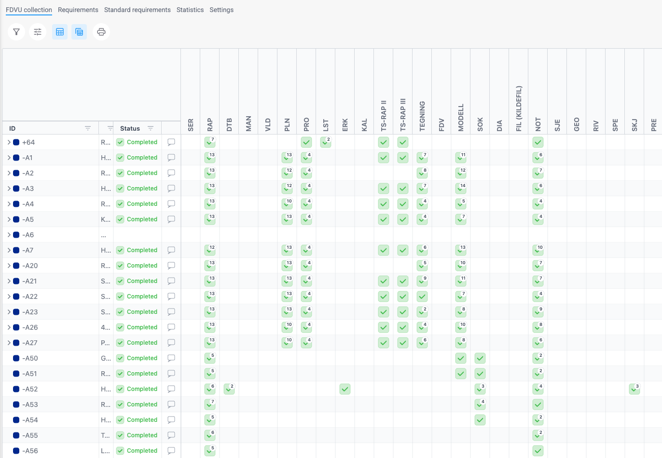Screen dimensions: 662x458
Task: Open the Settings tab
Action: [x=221, y=10]
